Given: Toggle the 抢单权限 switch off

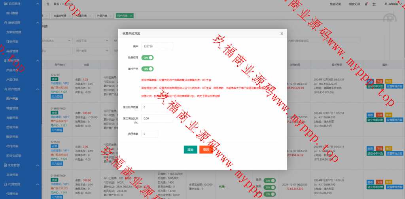Looking at the screenshot, I should tap(148, 58).
